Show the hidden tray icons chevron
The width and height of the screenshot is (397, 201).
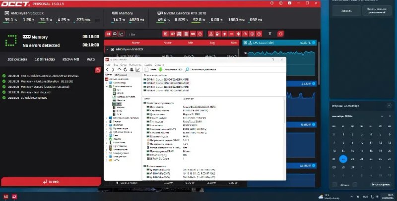(x=351, y=197)
